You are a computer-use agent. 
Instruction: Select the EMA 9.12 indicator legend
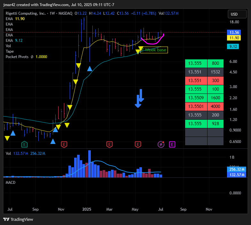tap(14, 41)
